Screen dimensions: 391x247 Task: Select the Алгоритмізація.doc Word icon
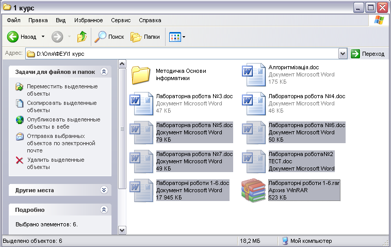point(254,75)
